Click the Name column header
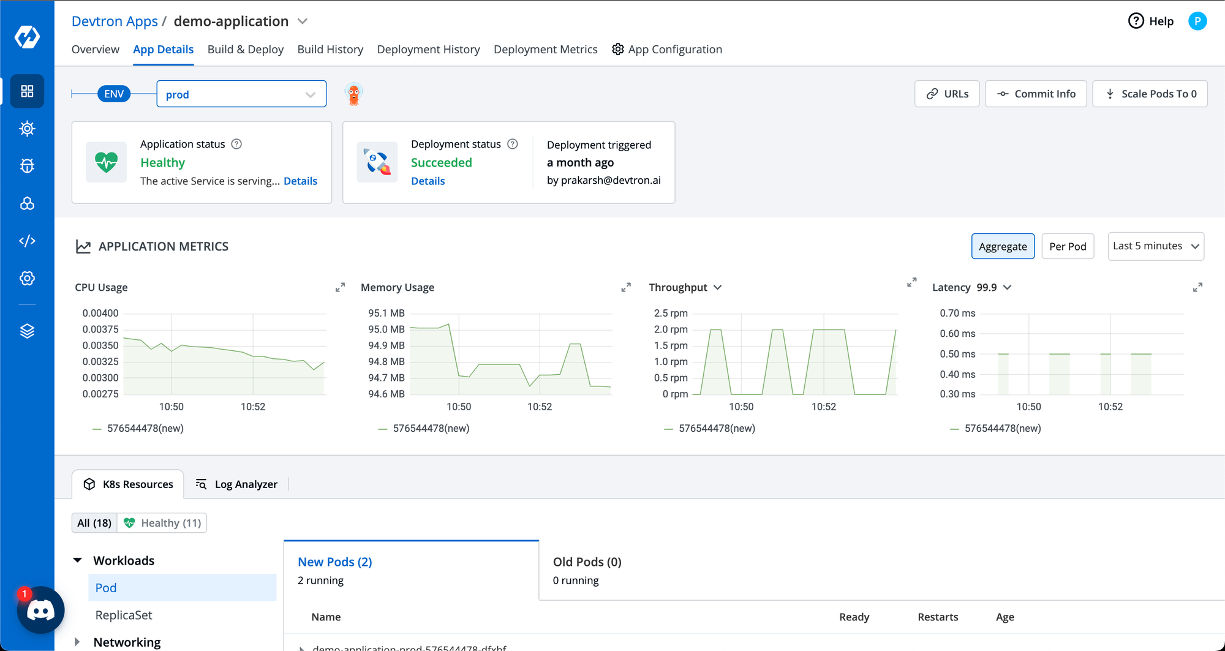This screenshot has height=651, width=1225. [326, 617]
